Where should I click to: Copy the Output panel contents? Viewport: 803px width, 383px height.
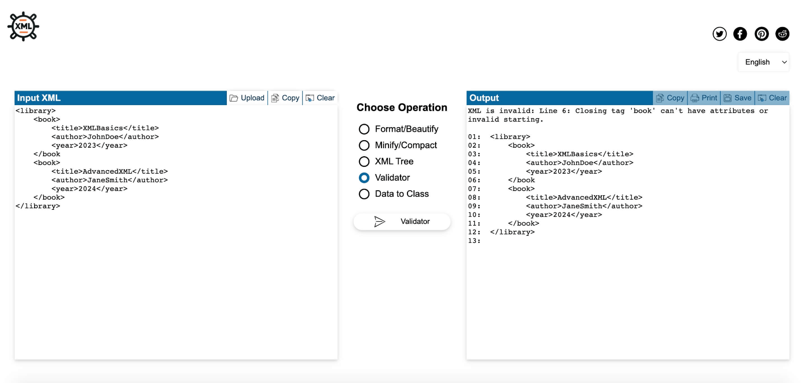[x=670, y=98]
